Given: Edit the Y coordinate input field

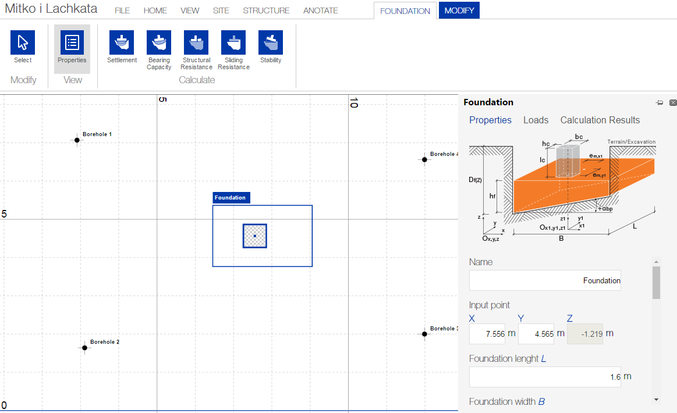Looking at the screenshot, I should (536, 334).
